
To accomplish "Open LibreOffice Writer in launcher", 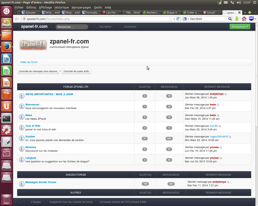I will point(6,59).
